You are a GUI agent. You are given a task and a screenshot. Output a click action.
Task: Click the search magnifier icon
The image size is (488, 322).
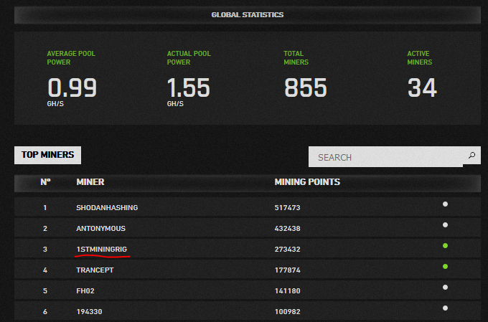pyautogui.click(x=471, y=155)
